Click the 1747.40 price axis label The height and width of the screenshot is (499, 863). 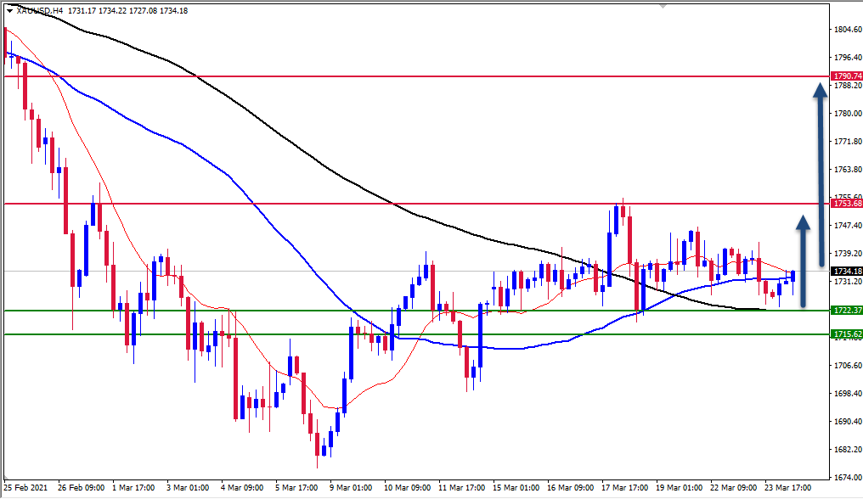[x=849, y=226]
